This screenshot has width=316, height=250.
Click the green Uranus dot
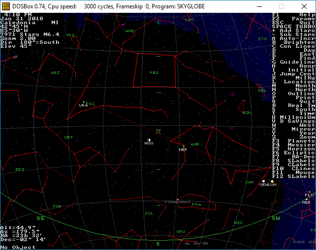coord(84,102)
